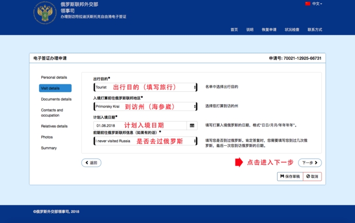This screenshot has width=355, height=223.
Task: Select Personal details step in sidebar
Action: [54, 77]
